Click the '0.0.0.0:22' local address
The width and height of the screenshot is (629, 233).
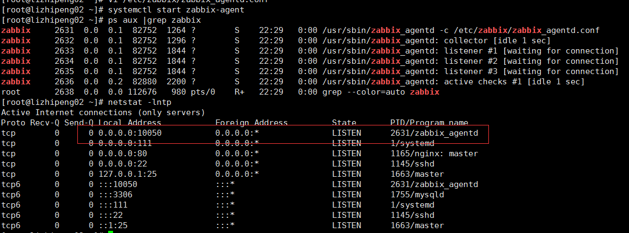[x=123, y=164]
